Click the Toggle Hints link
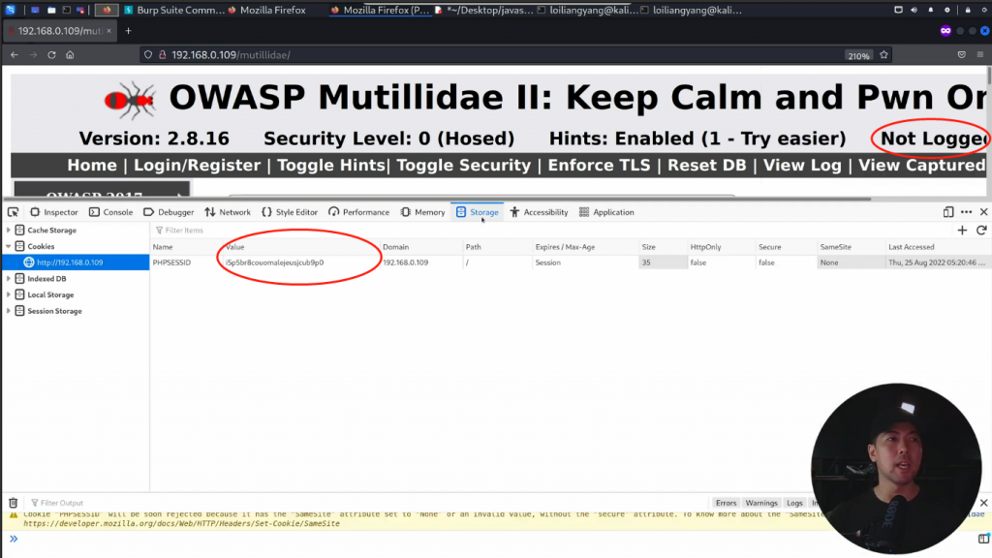 pos(331,165)
